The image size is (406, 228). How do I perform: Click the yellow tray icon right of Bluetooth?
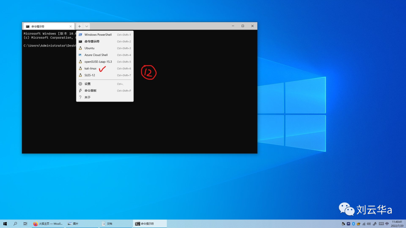coord(359,224)
